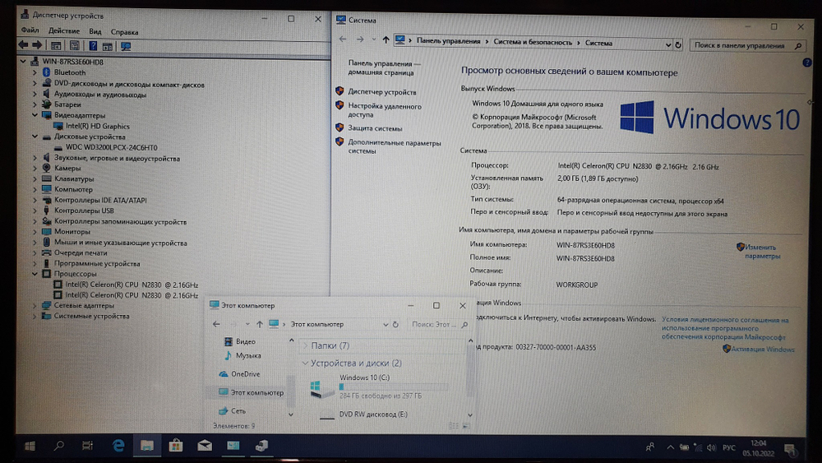This screenshot has width=822, height=463.
Task: Select Сеть in Explorer sidebar
Action: [x=238, y=411]
